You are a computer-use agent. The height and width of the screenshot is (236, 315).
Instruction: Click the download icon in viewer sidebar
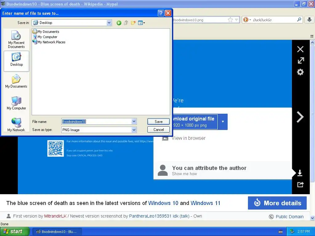pyautogui.click(x=300, y=173)
